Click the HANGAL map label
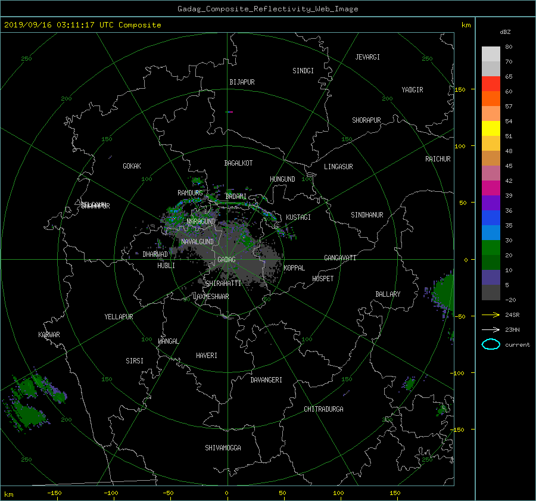Image resolution: width=536 pixels, height=501 pixels. [x=168, y=341]
